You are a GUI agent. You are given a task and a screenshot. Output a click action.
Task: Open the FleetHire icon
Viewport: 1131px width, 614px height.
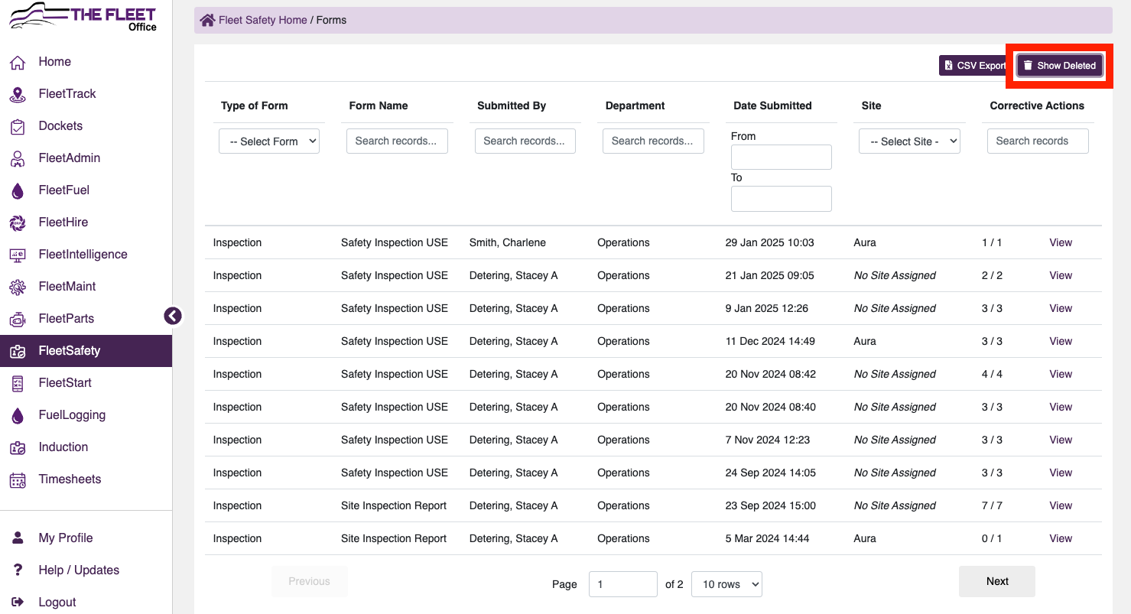pyautogui.click(x=18, y=223)
